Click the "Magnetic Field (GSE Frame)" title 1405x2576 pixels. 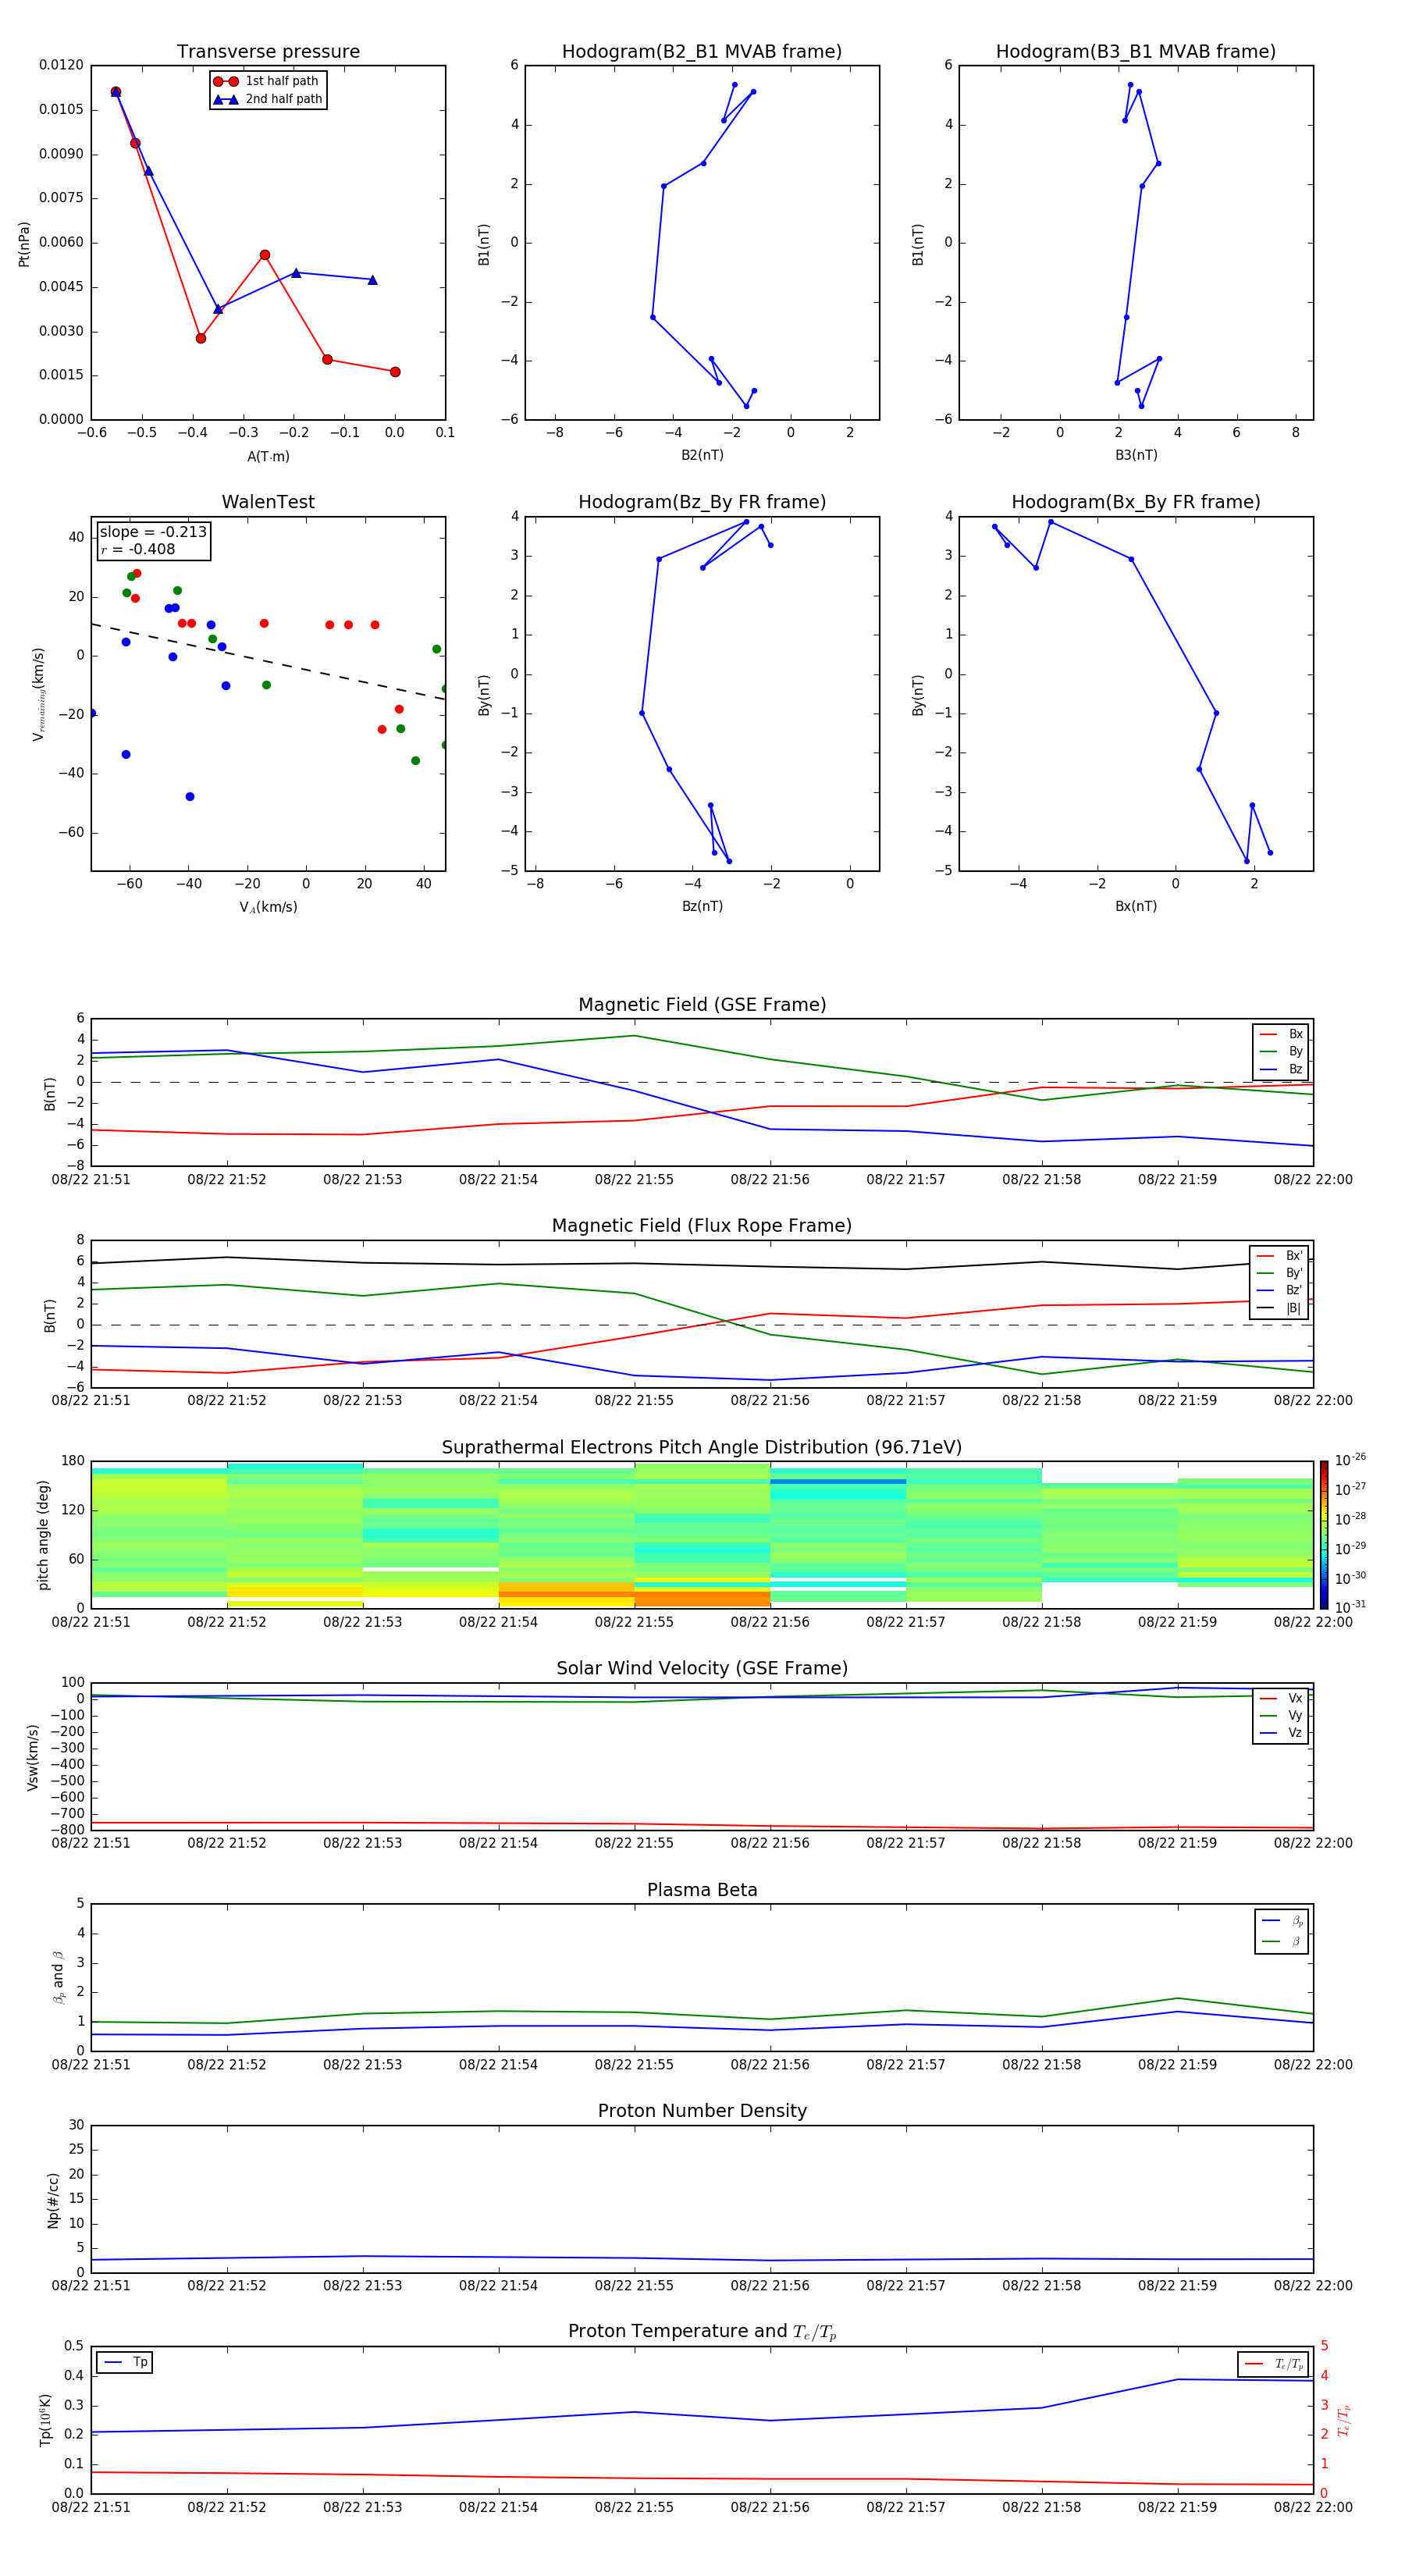click(x=702, y=1005)
